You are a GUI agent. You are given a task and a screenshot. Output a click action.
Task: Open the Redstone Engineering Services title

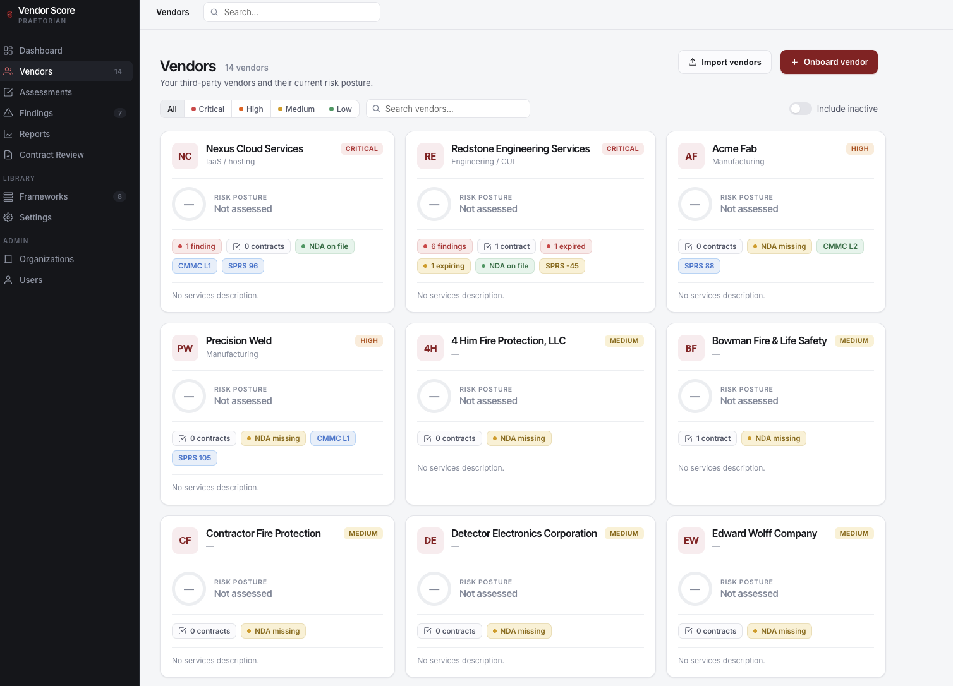[520, 148]
